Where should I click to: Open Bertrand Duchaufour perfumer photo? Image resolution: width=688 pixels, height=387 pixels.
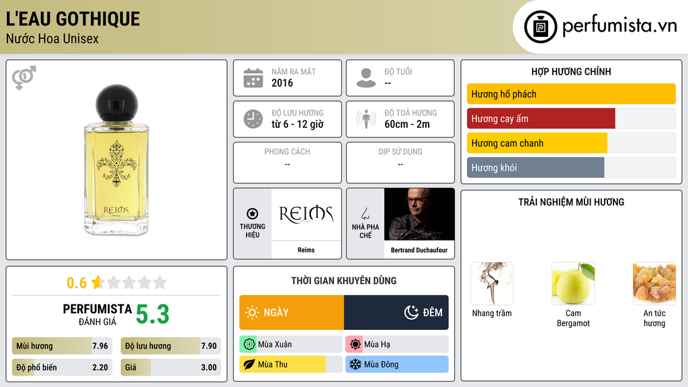coord(419,214)
